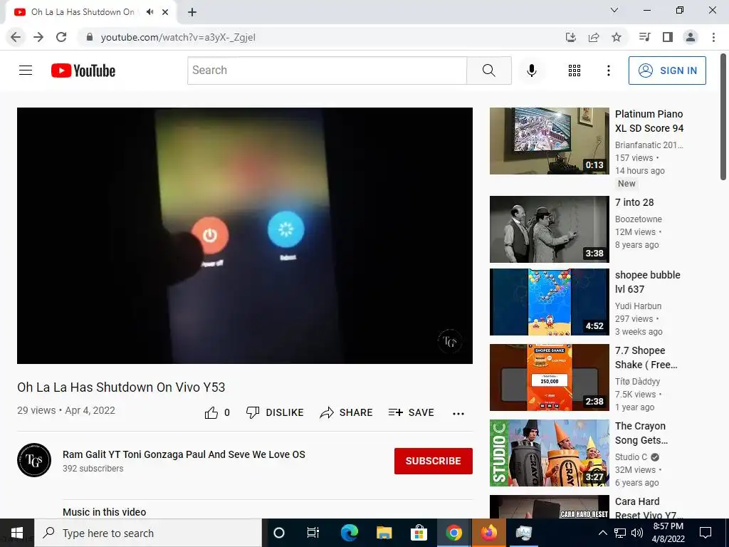
Task: Open The Crayon Song Gets video title
Action: (641, 433)
